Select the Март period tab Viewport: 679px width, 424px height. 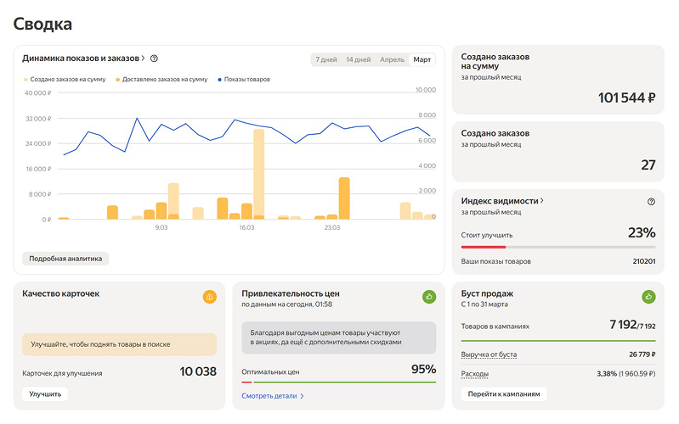[422, 59]
